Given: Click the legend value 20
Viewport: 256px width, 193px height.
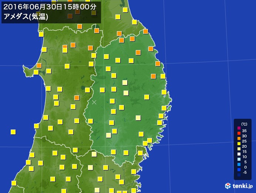Looking at the screenshot, I should [245, 147].
